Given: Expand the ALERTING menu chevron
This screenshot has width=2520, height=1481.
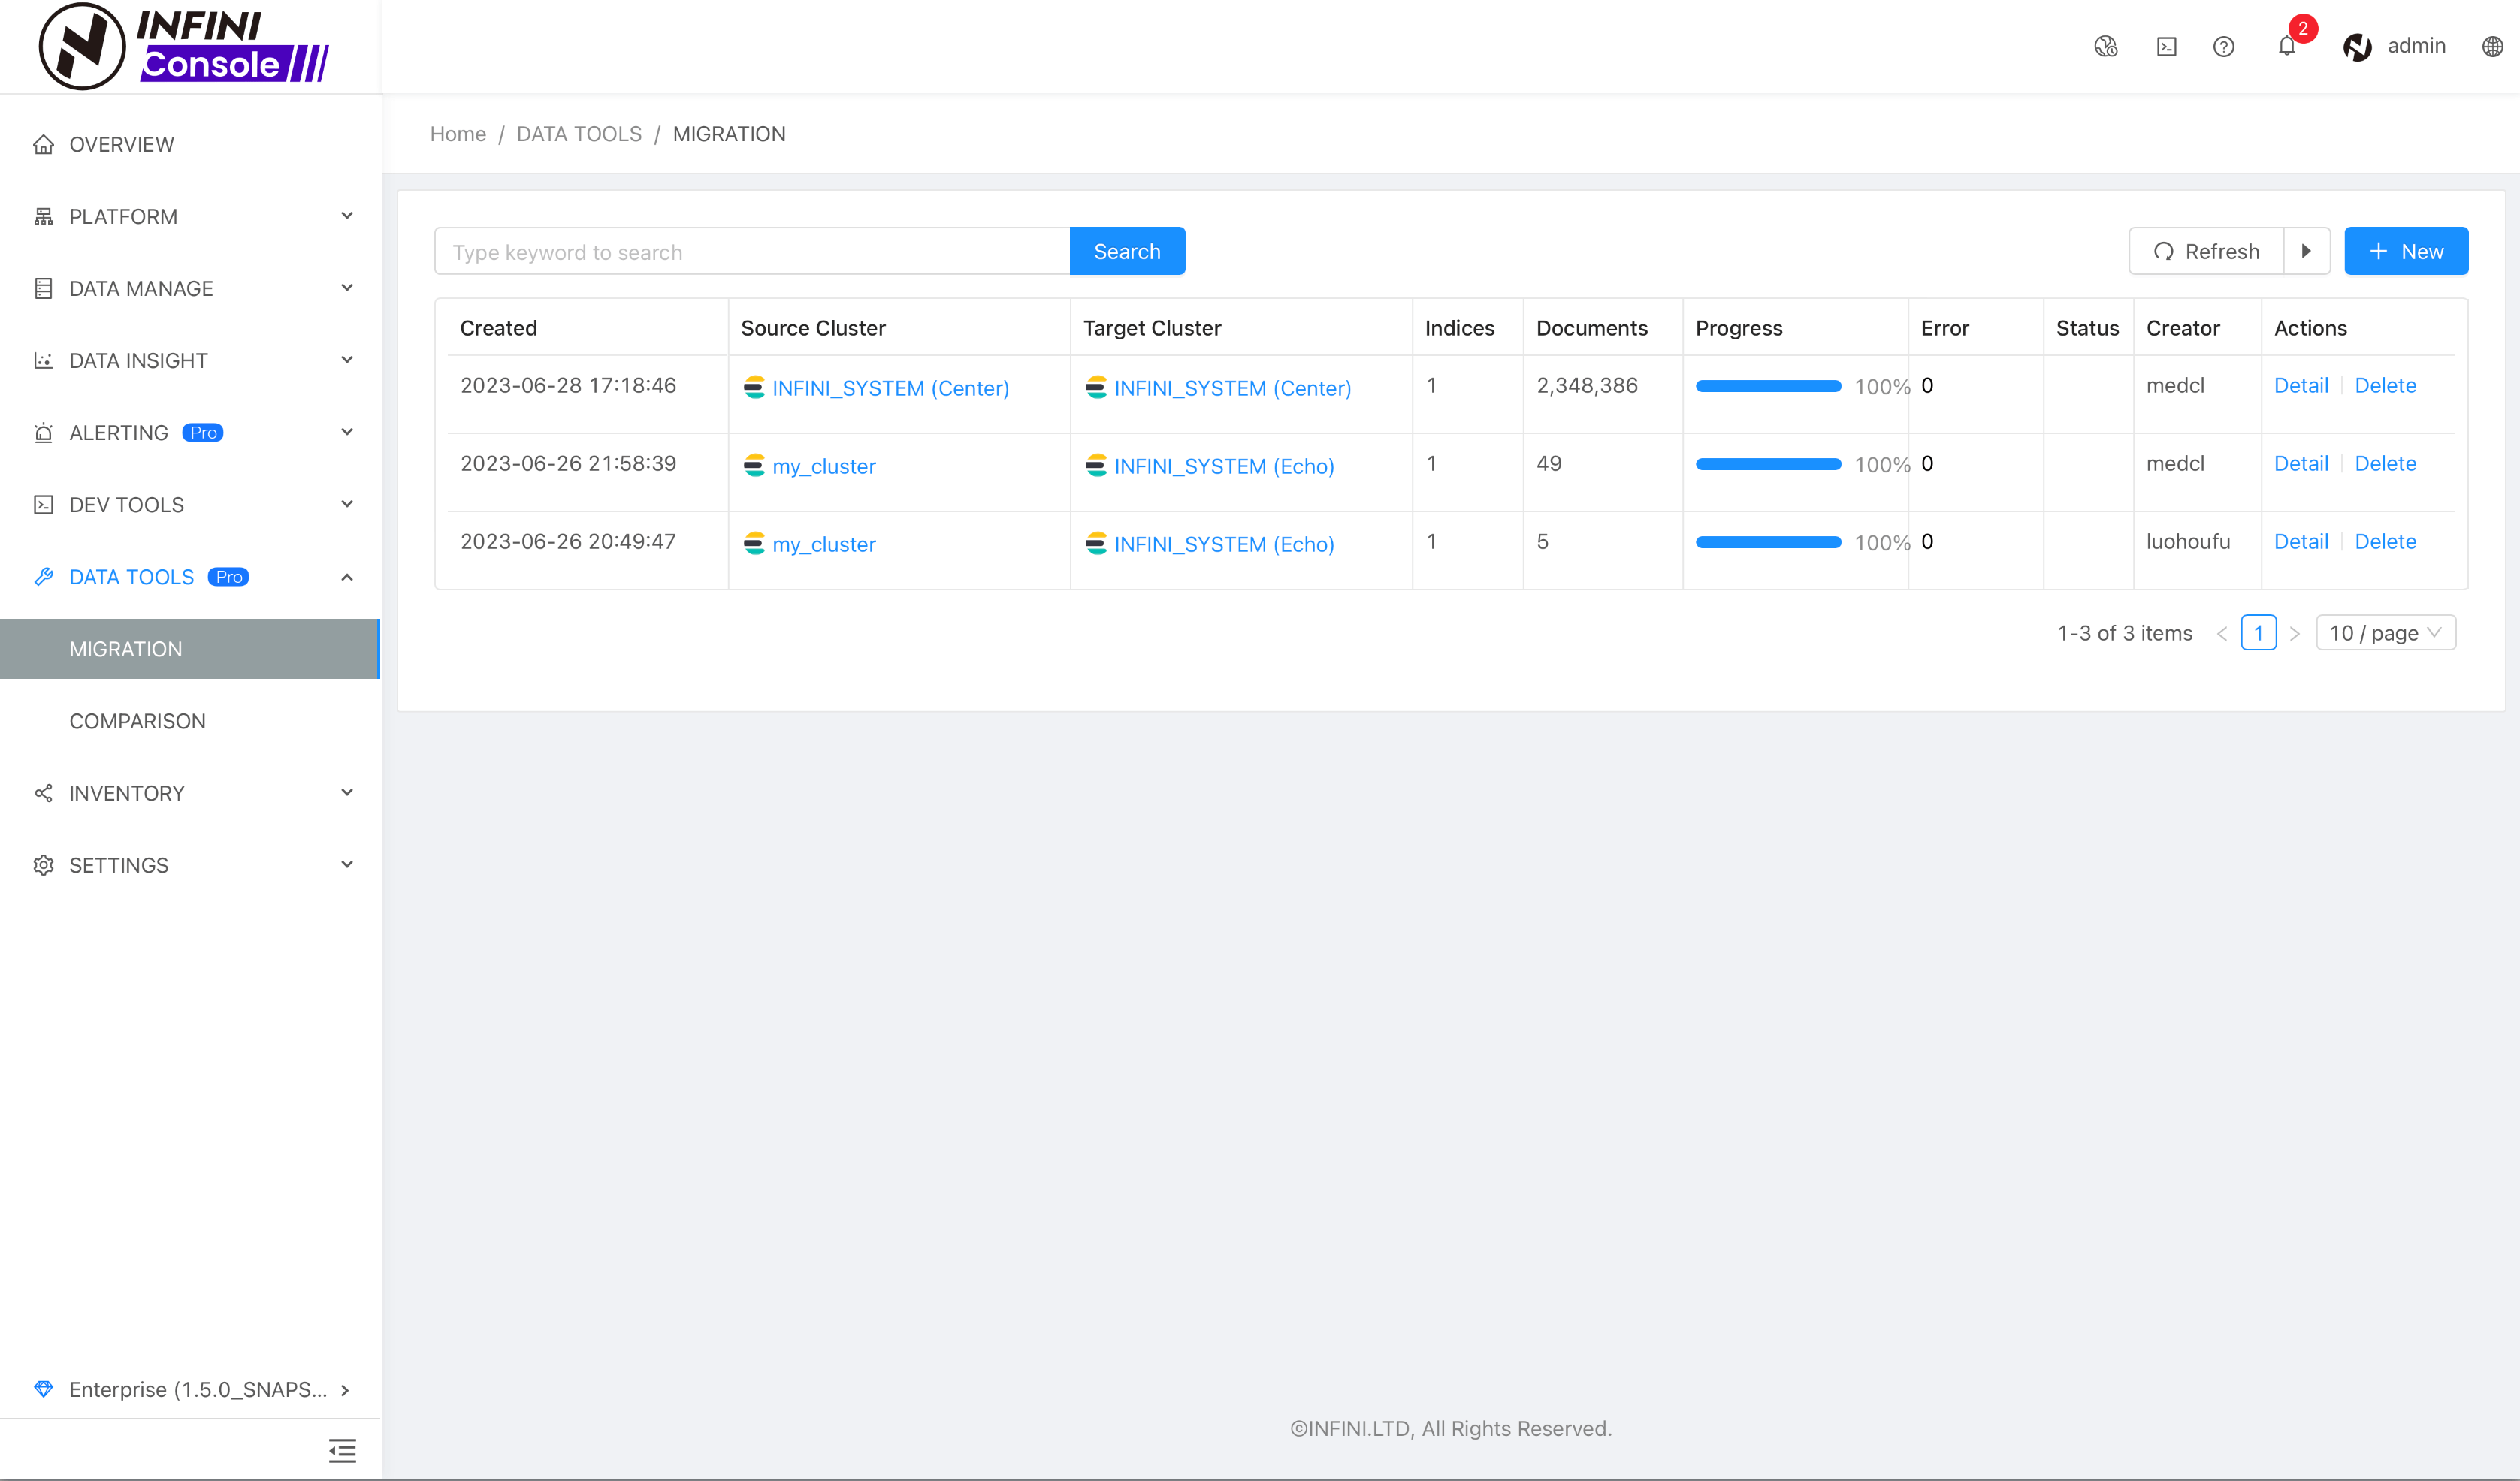Looking at the screenshot, I should click(347, 432).
